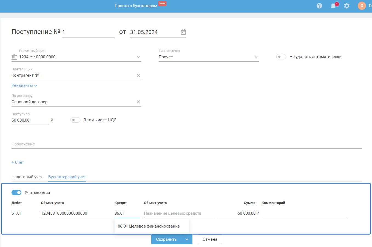The height and width of the screenshot is (247, 372).
Task: Switch to Налоговый учет tab
Action: 27,177
